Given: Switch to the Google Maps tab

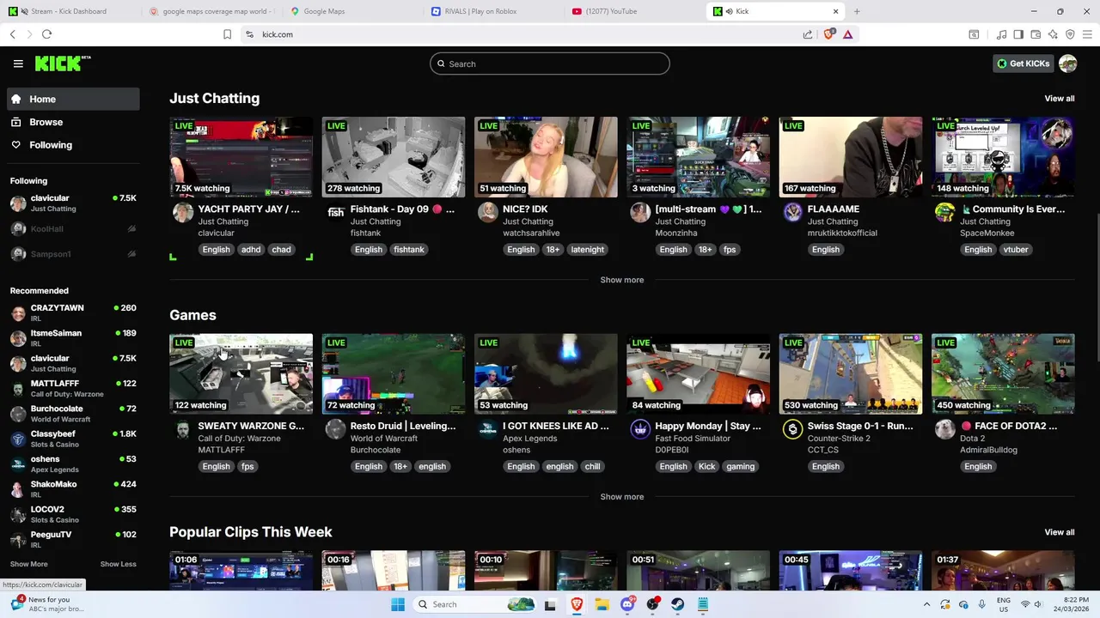Looking at the screenshot, I should coord(352,11).
